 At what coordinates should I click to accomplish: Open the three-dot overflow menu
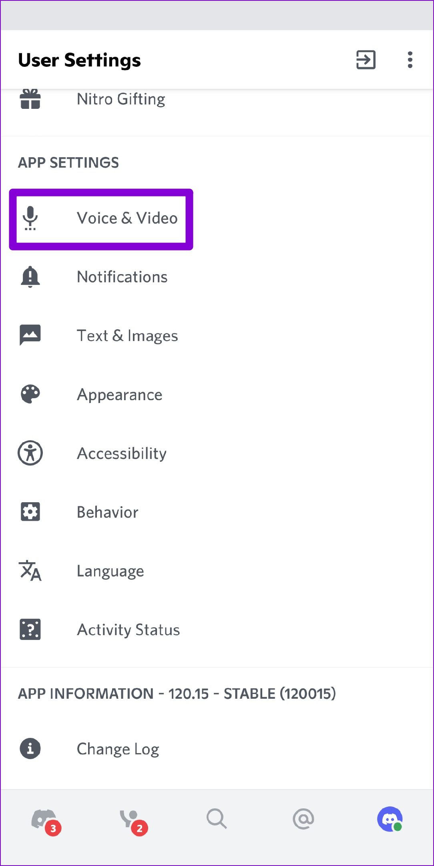click(x=410, y=60)
